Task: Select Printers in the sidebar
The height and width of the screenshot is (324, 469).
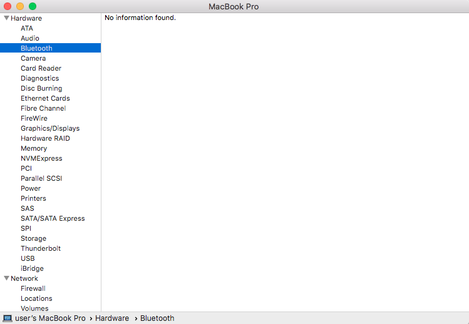Action: (34, 198)
